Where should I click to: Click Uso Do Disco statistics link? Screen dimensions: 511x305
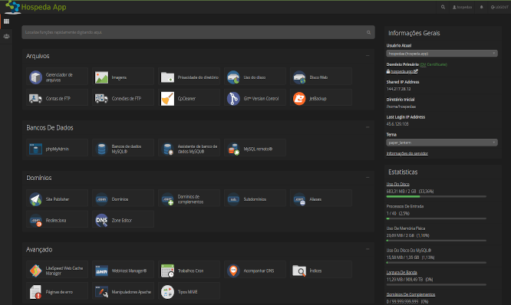(397, 184)
